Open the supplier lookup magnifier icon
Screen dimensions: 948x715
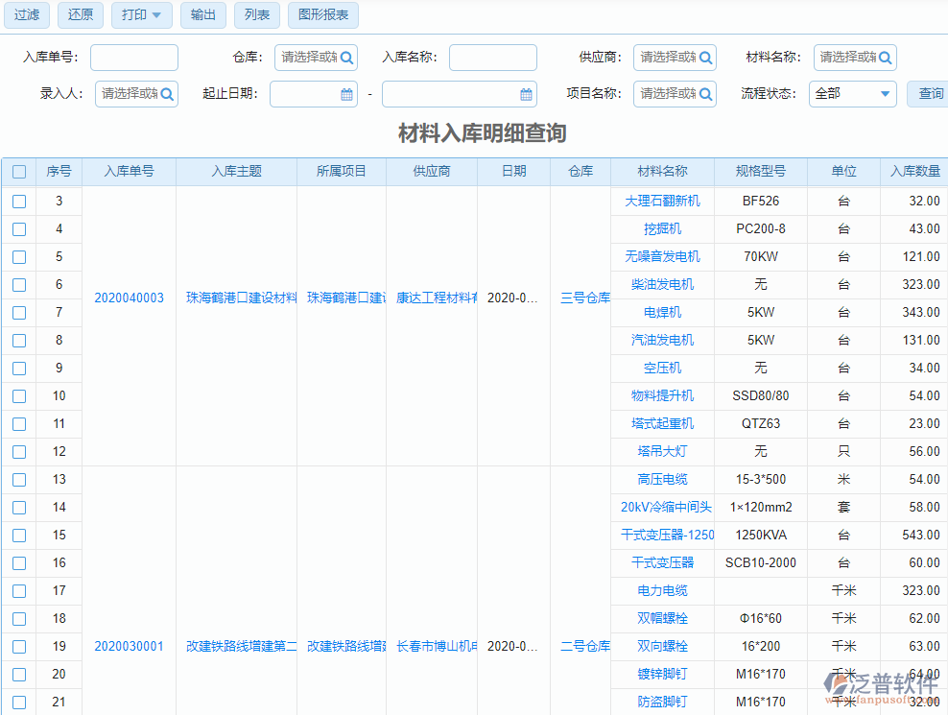(x=707, y=57)
